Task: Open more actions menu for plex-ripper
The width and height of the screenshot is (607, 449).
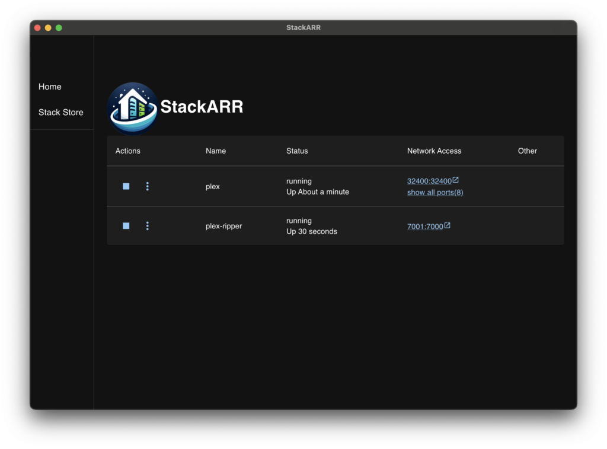Action: tap(148, 226)
